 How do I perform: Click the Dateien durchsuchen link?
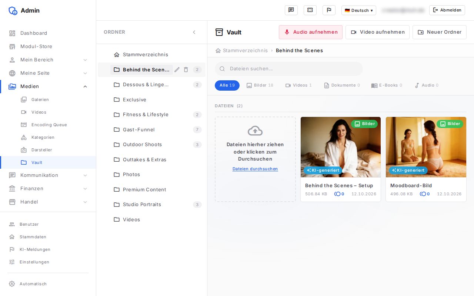pos(255,169)
